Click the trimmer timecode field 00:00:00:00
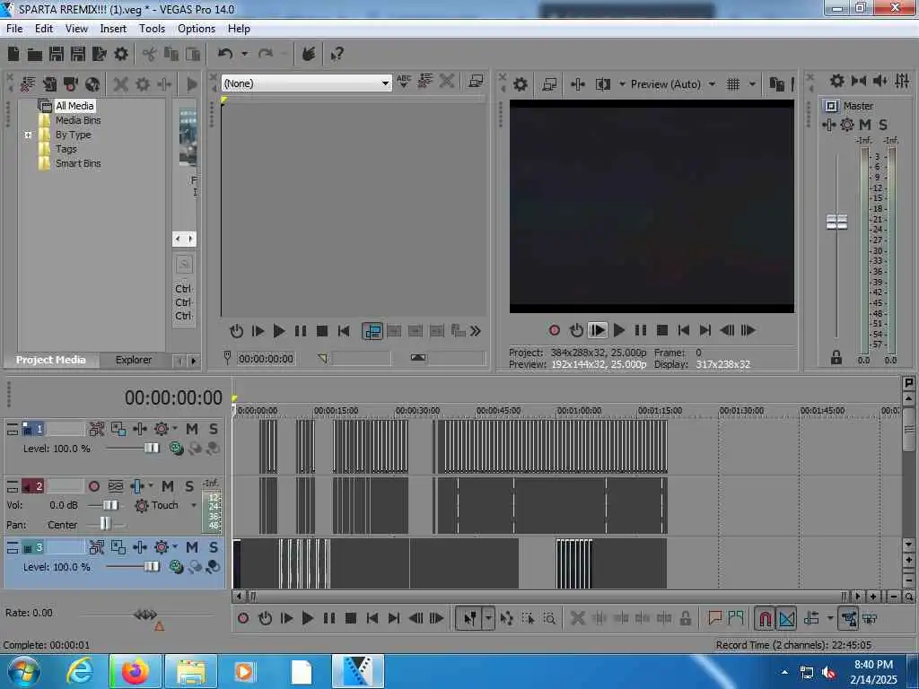Viewport: 919px width, 689px height. pos(266,359)
